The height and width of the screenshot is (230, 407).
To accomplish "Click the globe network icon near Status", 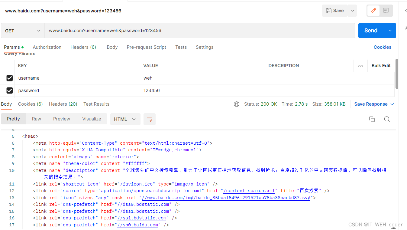I will tap(237, 104).
